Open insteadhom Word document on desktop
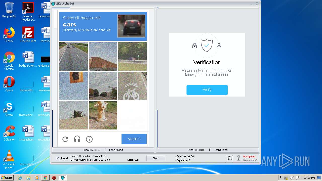The width and height of the screenshot is (322, 181). coord(28,133)
